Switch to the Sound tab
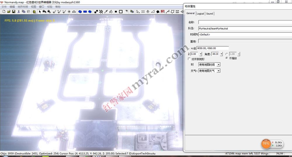 (x=209, y=14)
